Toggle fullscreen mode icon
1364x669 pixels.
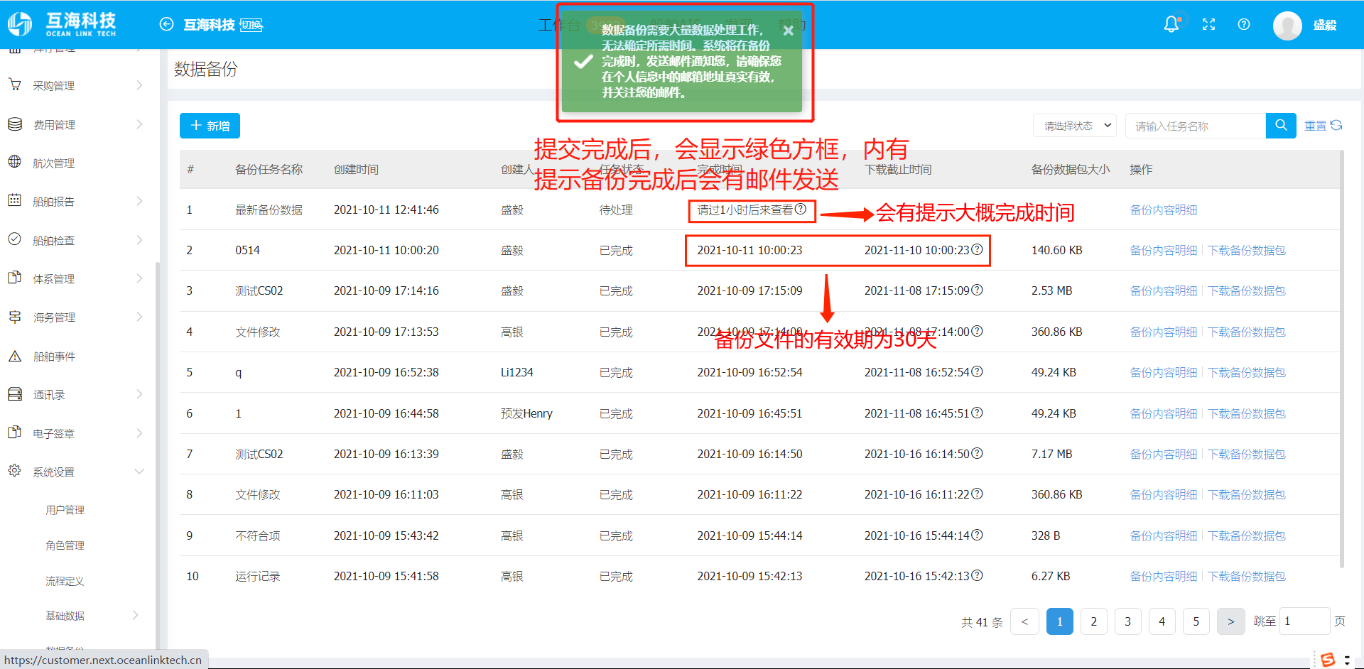[1208, 24]
